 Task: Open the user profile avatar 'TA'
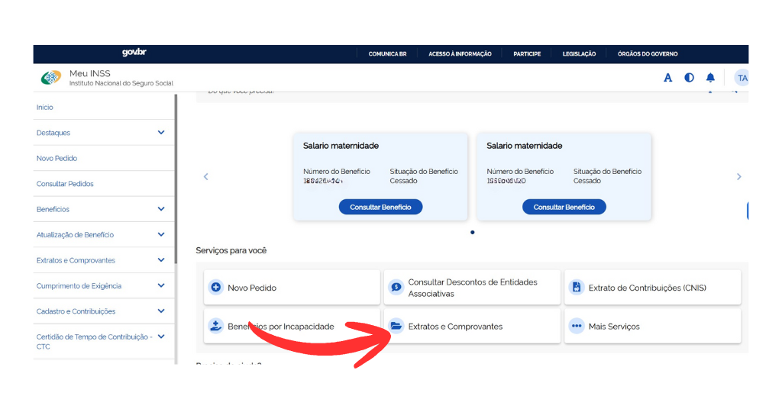click(x=741, y=78)
